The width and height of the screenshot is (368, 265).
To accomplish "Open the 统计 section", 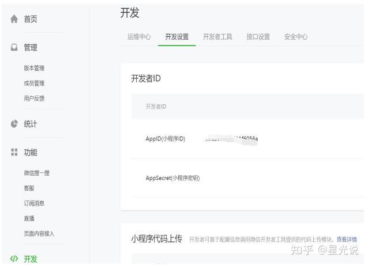I will [x=31, y=124].
